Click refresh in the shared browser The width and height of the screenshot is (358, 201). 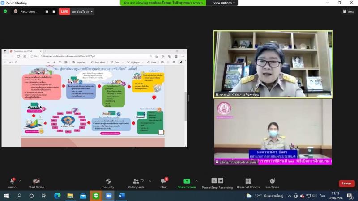pos(18,56)
